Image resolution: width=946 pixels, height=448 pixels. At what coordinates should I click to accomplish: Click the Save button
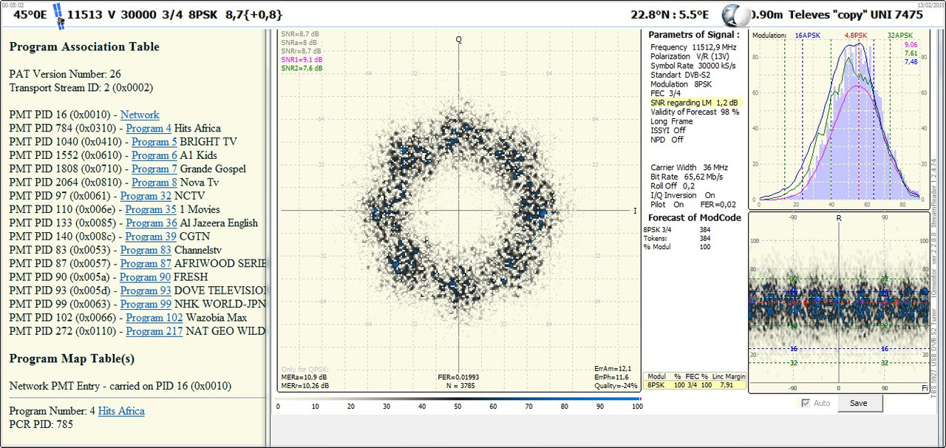(858, 404)
